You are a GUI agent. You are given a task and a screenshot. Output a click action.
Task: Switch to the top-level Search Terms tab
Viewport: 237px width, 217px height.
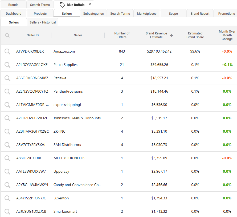pyautogui.click(x=40, y=5)
